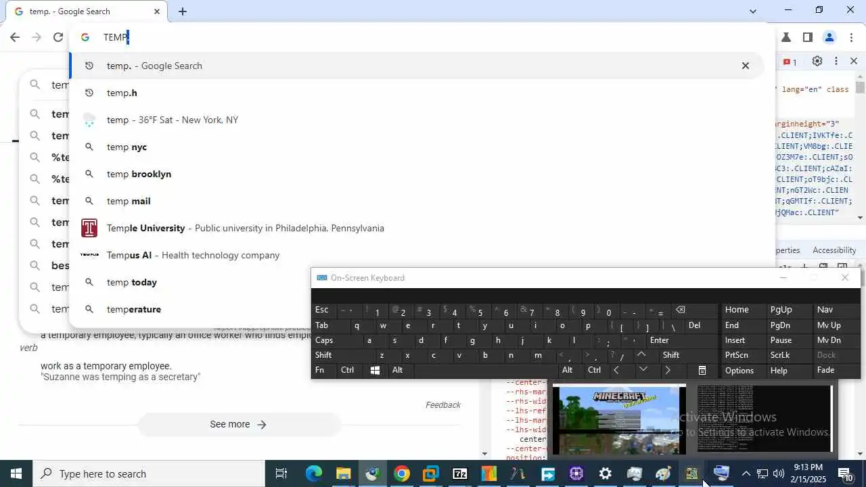Image resolution: width=866 pixels, height=487 pixels.
Task: Open Settings gear from the taskbar
Action: (606, 473)
